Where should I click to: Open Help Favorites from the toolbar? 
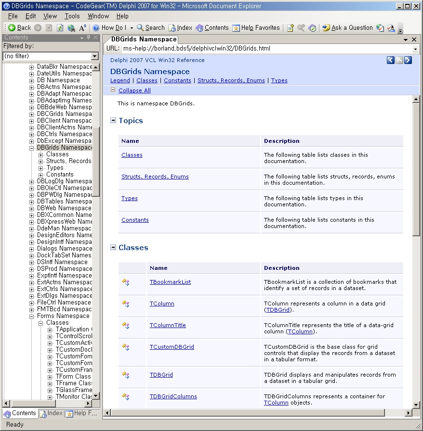click(x=256, y=28)
